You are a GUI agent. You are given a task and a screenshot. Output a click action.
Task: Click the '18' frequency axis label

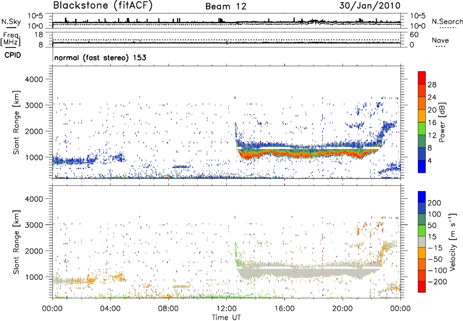[39, 35]
